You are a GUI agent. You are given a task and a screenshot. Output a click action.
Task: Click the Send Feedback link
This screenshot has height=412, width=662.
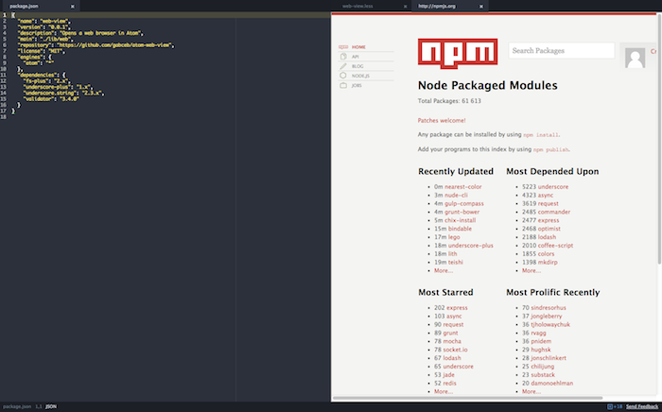tap(642, 407)
